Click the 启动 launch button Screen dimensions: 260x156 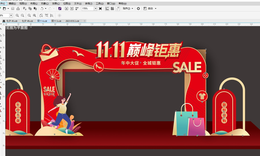(148, 8)
